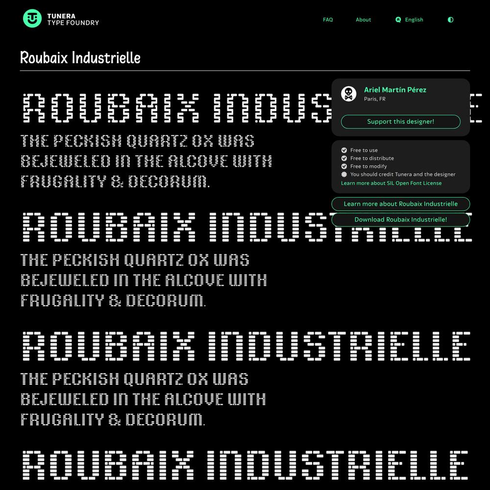Go to the About page
The width and height of the screenshot is (490, 490).
[x=363, y=20]
